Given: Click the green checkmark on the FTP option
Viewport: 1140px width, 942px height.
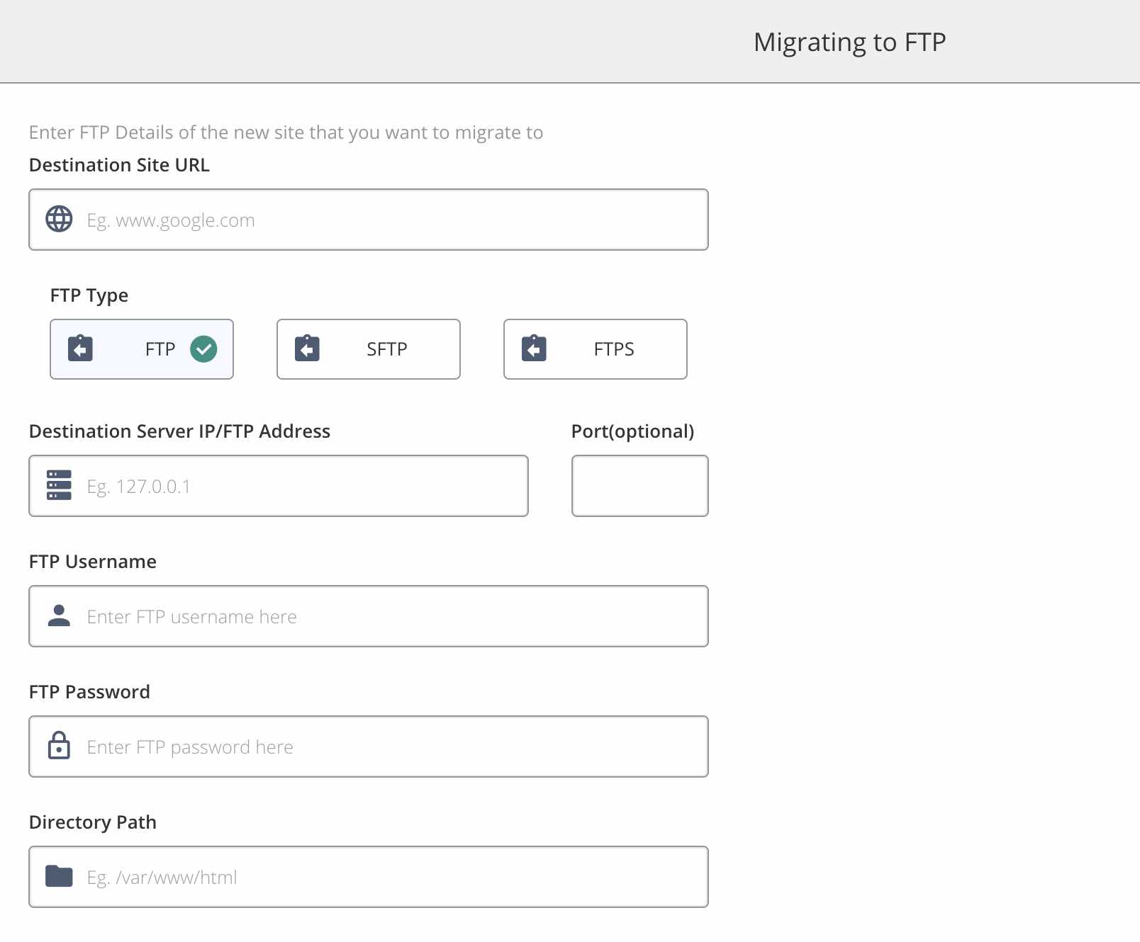Looking at the screenshot, I should (x=204, y=348).
